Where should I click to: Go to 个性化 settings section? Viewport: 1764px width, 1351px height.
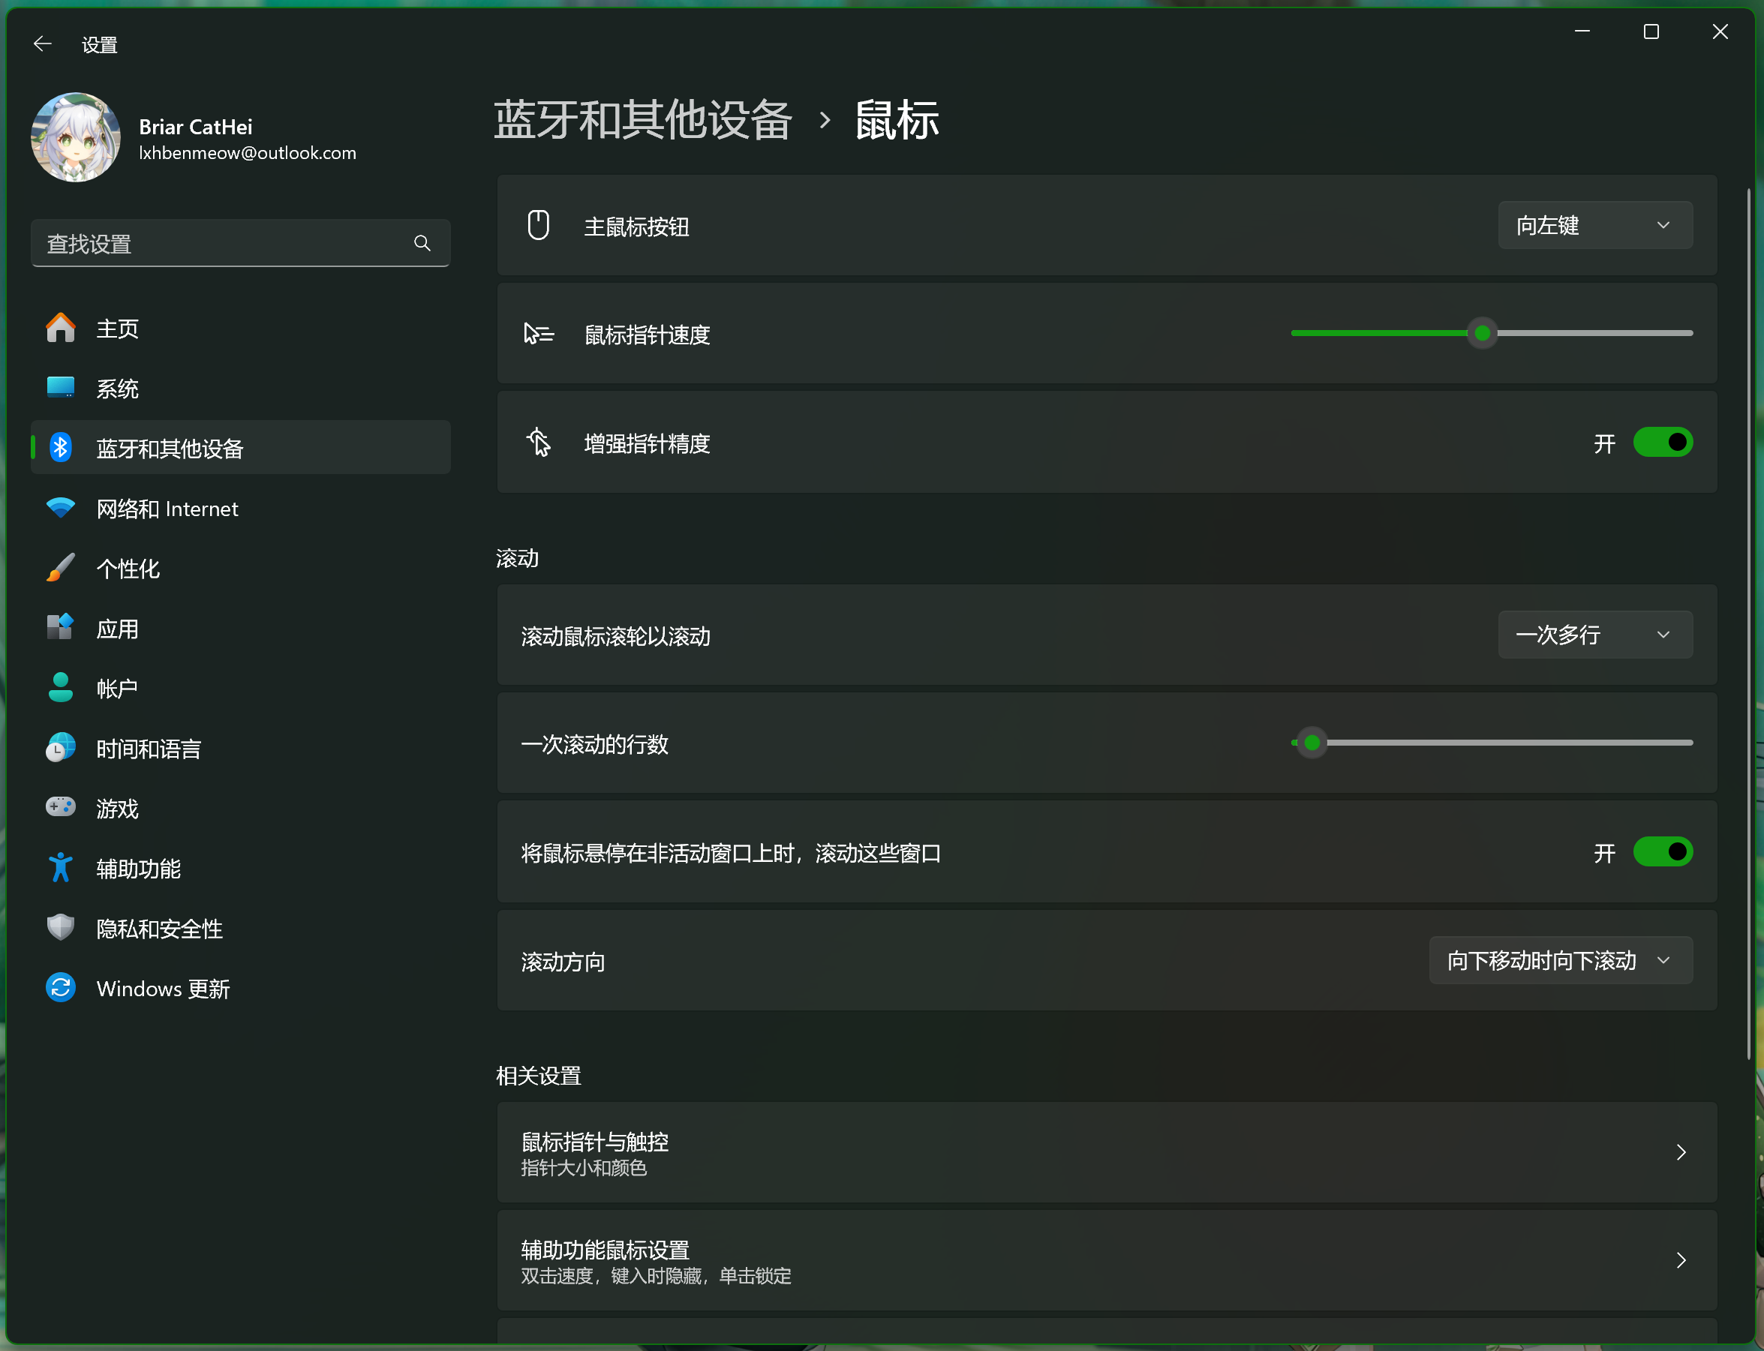(129, 569)
